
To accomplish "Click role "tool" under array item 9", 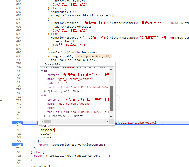I will pyautogui.click(x=62, y=108).
